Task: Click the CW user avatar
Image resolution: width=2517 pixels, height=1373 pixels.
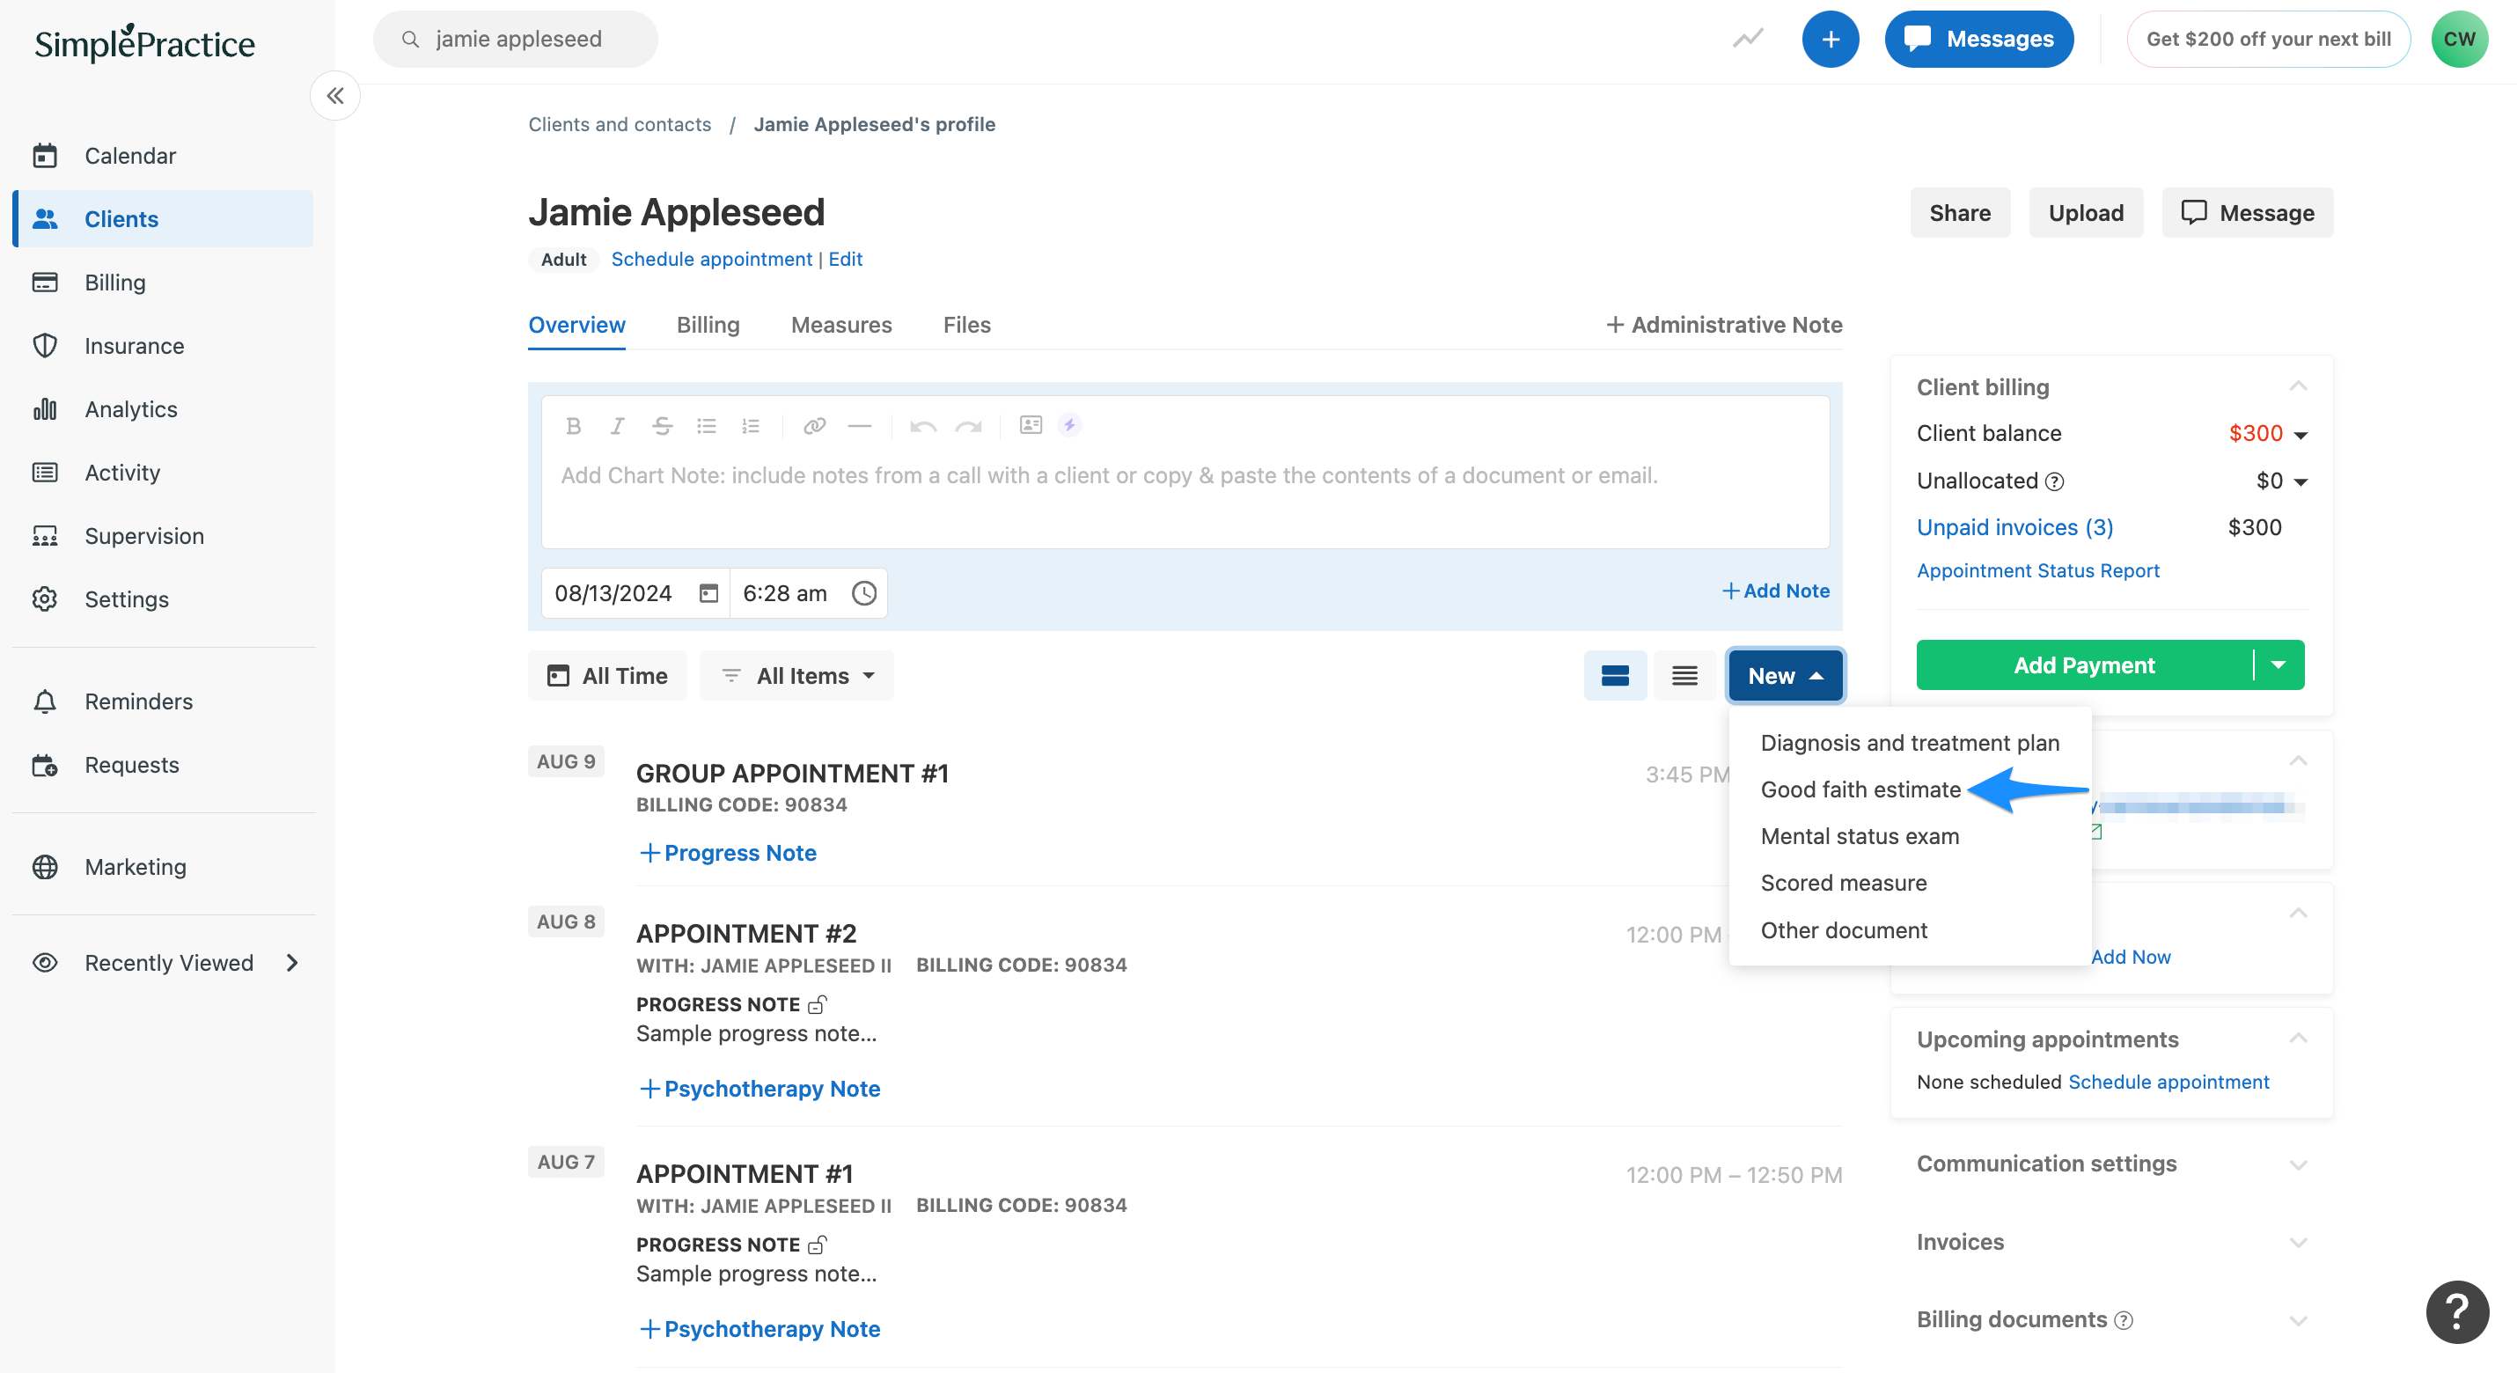Action: coord(2459,39)
